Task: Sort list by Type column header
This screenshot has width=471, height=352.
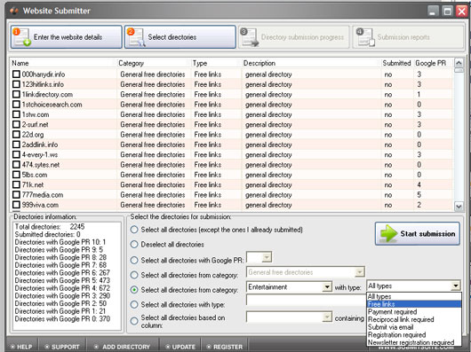Action: click(x=217, y=63)
